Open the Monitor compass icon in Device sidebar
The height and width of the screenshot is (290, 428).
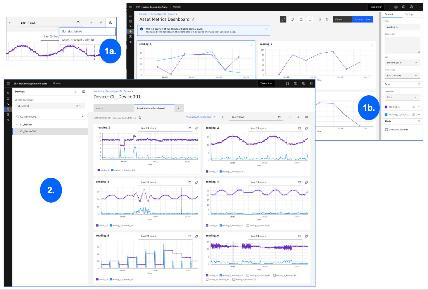coord(8,109)
